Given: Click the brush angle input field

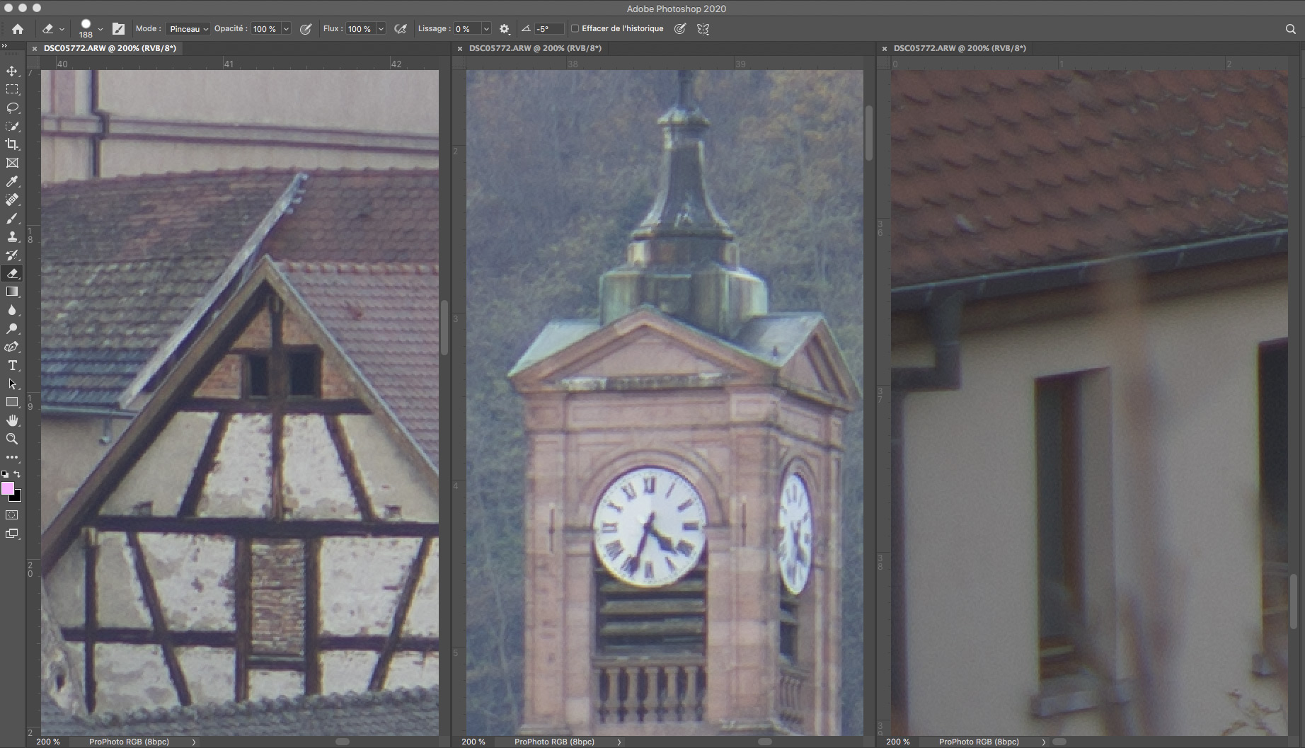Looking at the screenshot, I should point(549,29).
